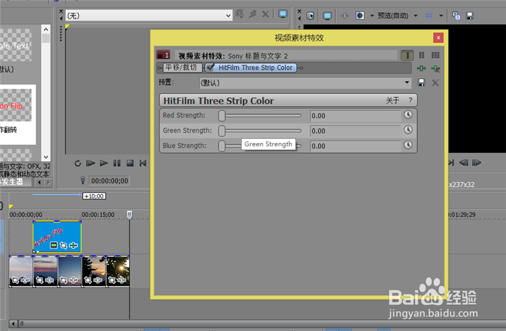Image resolution: width=506 pixels, height=331 pixels.
Task: Remove the selected plug-in from chain
Action: pyautogui.click(x=435, y=68)
